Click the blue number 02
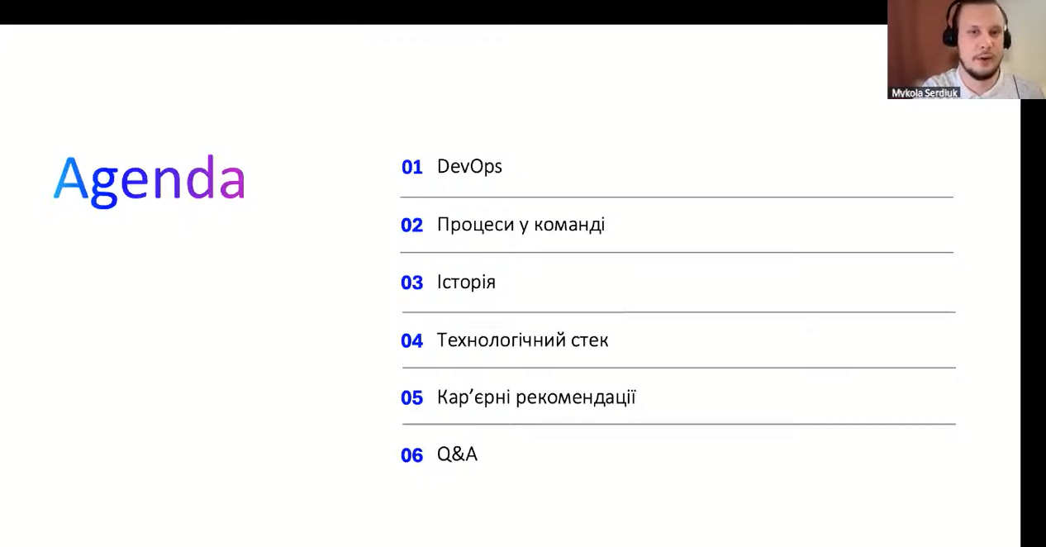Image resolution: width=1046 pixels, height=547 pixels. [x=411, y=226]
